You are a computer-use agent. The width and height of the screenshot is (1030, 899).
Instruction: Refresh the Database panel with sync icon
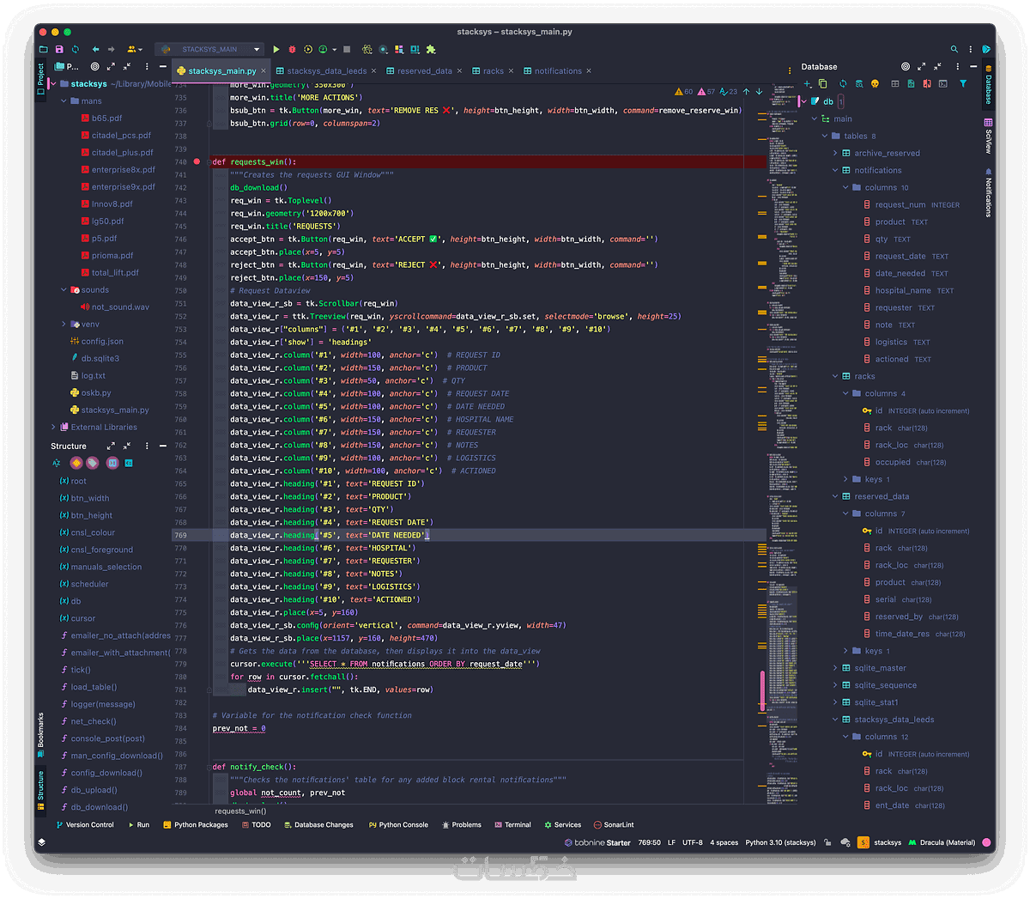pos(843,84)
